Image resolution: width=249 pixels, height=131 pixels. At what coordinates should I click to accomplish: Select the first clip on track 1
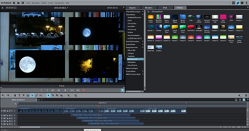pos(41,110)
